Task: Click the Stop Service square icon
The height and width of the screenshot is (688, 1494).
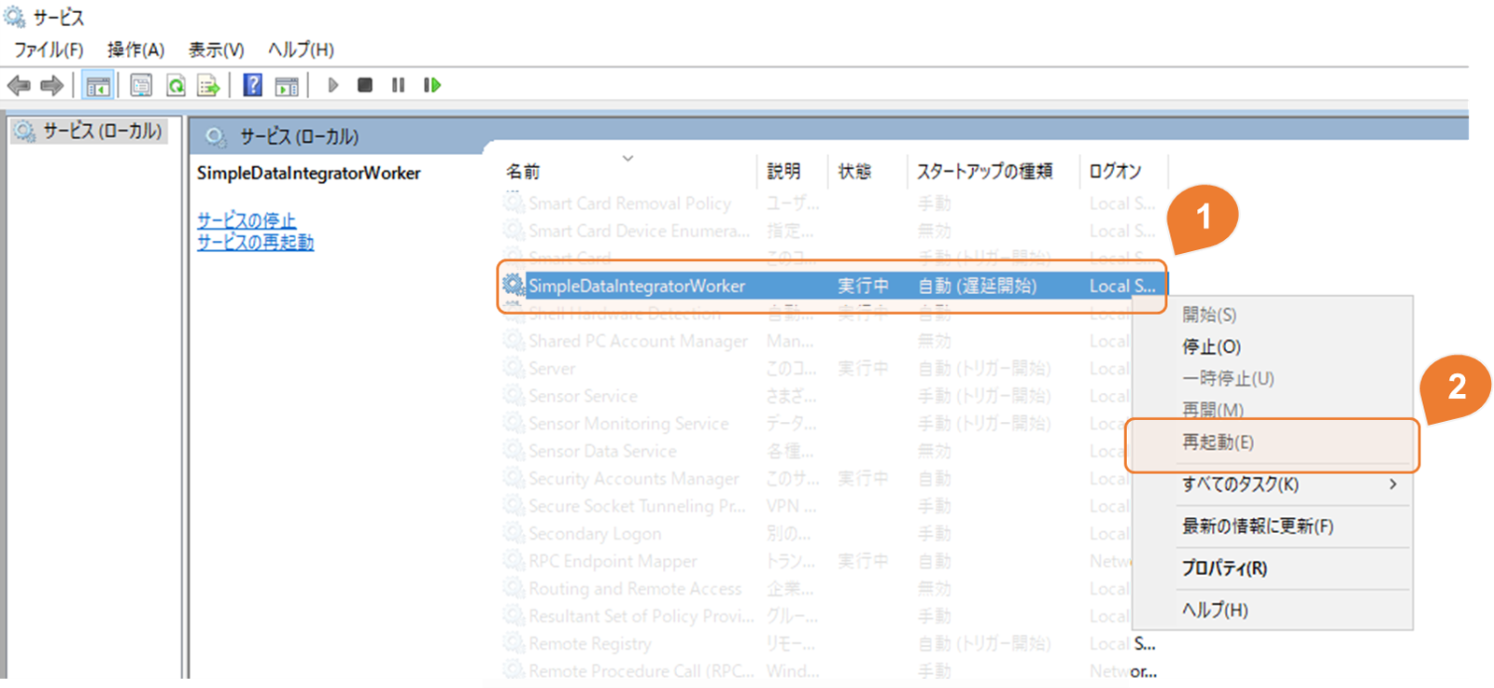Action: (365, 85)
